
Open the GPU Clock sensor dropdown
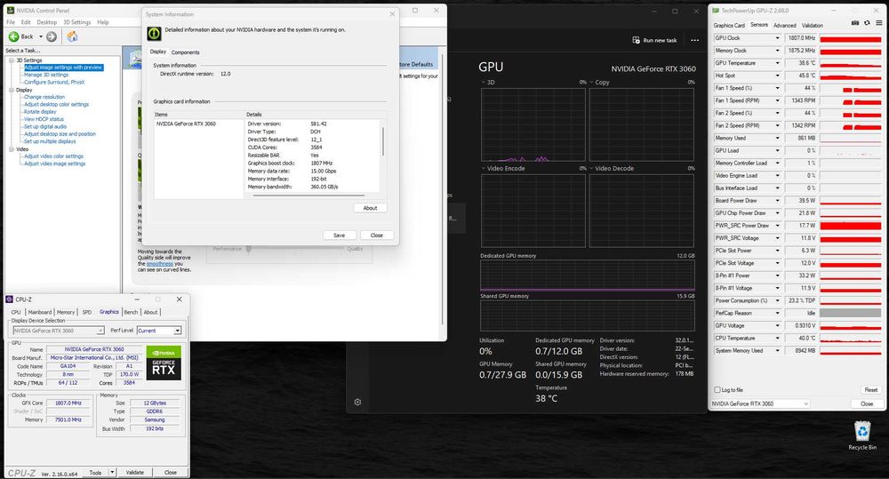(777, 38)
